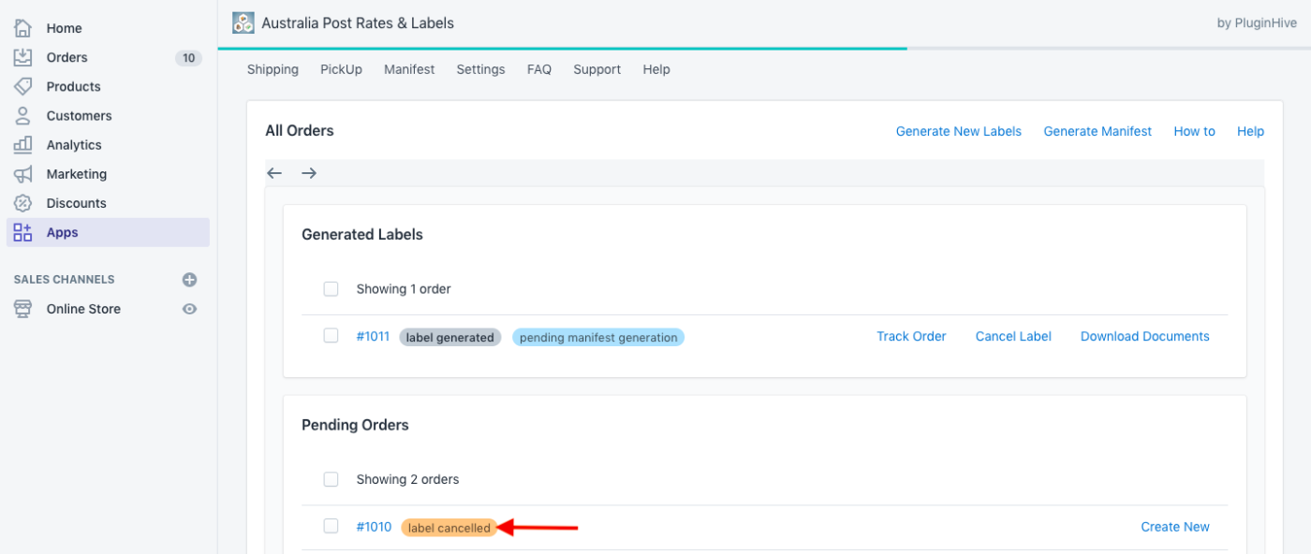This screenshot has height=554, width=1311.
Task: Open the Manifest tab
Action: point(409,69)
